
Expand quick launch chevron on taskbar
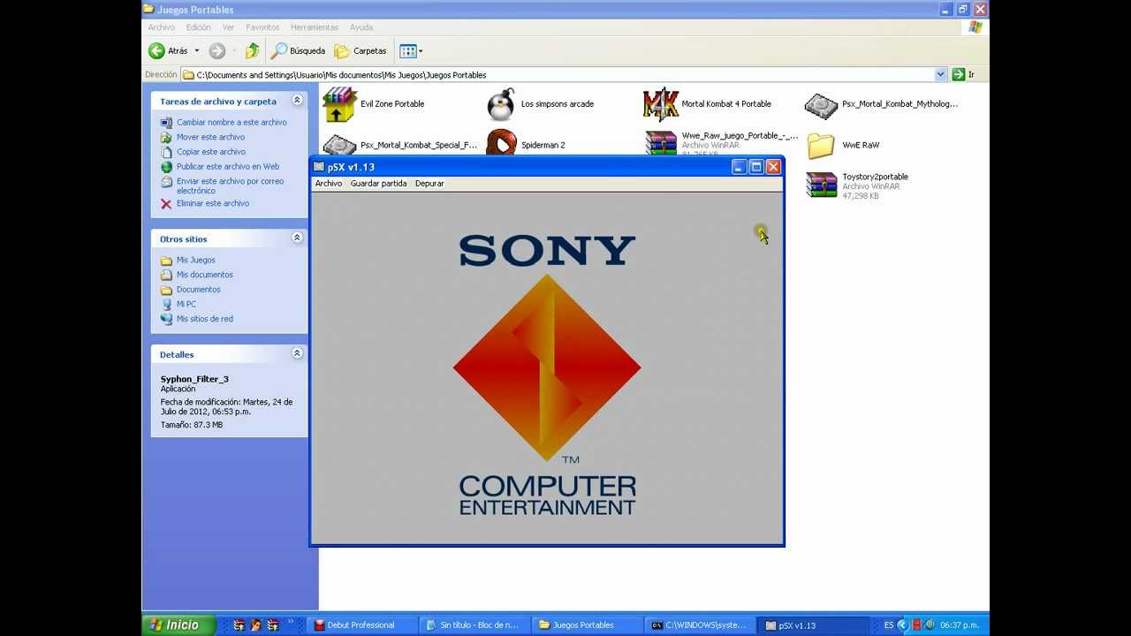290,622
